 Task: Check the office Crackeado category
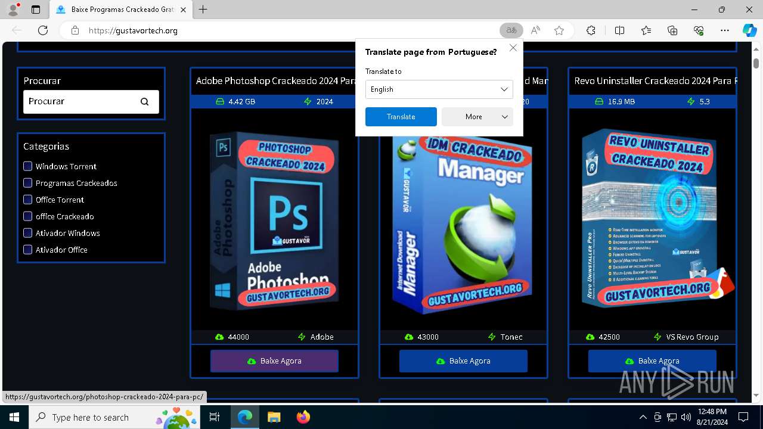coord(27,216)
